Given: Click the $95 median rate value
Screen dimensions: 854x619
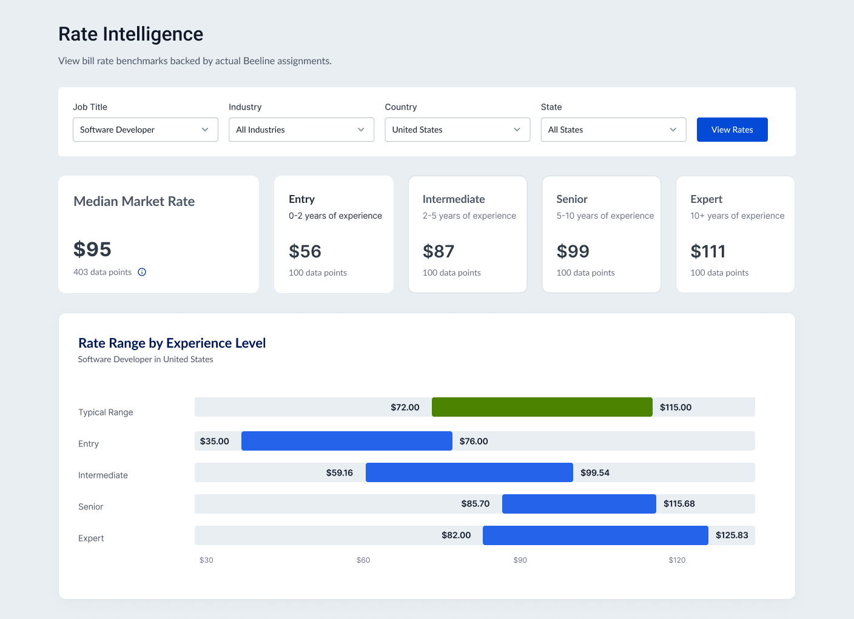Looking at the screenshot, I should 92,250.
